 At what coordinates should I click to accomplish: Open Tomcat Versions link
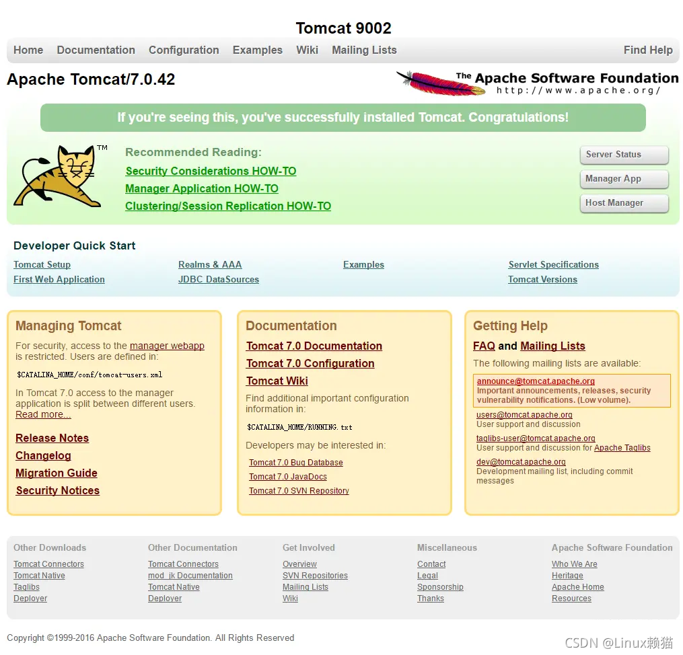[x=543, y=279]
